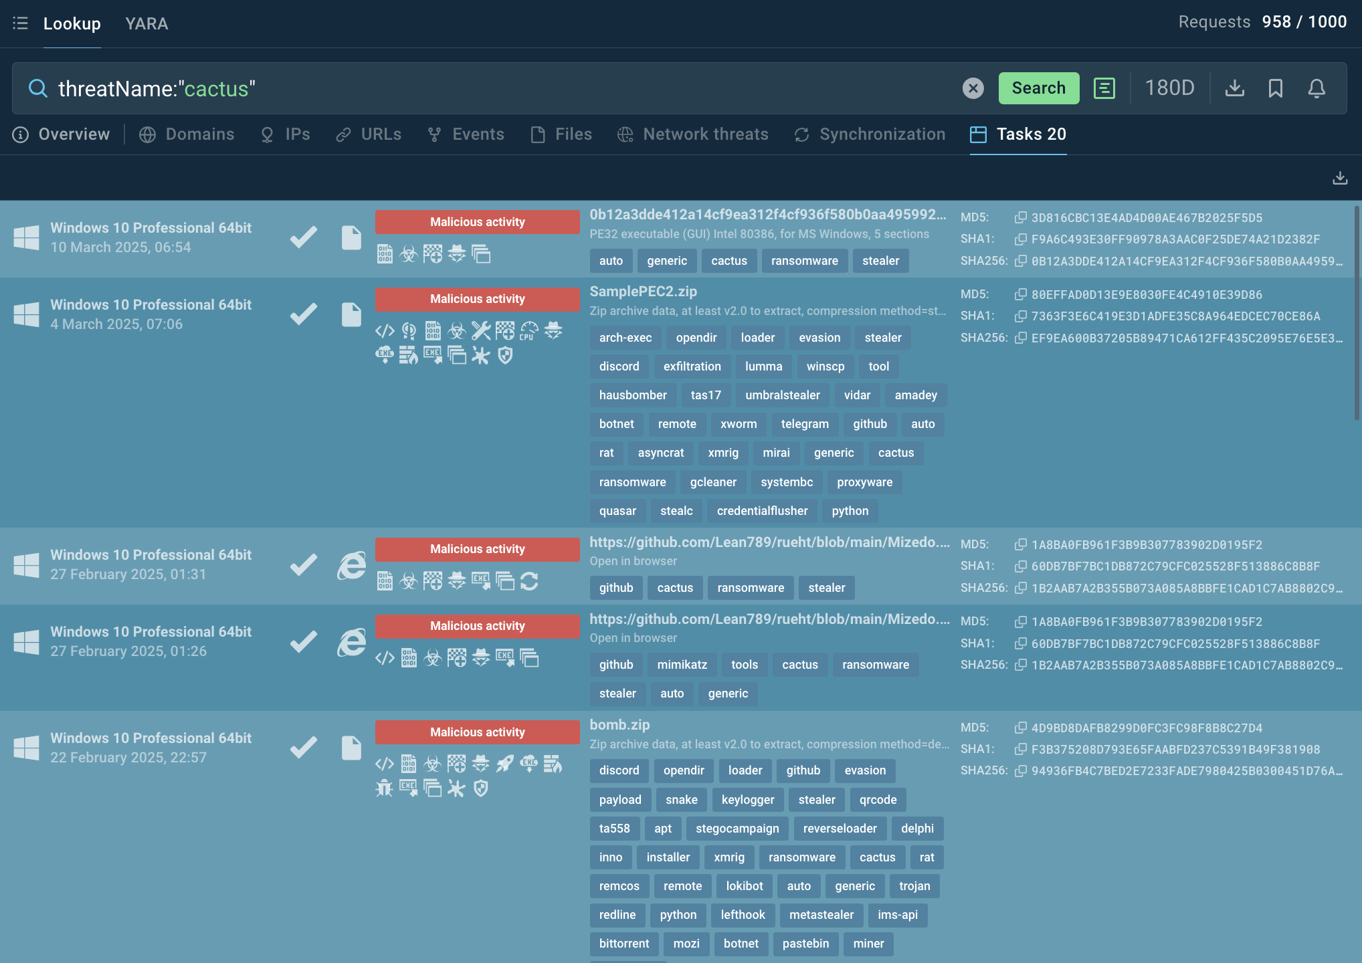Clear the search query with the X icon
The width and height of the screenshot is (1362, 963).
point(973,88)
